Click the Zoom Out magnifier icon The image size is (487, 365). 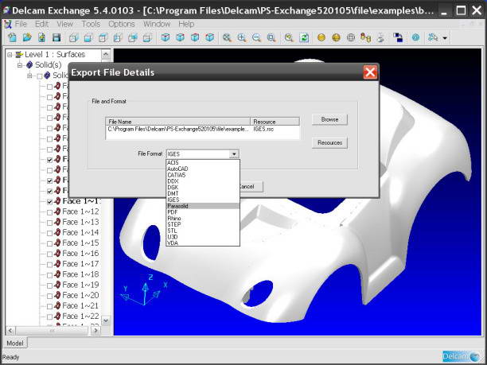pos(256,37)
